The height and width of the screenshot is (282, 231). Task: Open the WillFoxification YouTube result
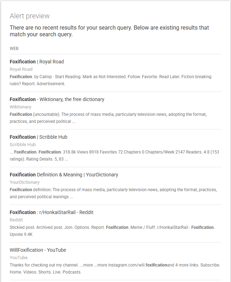(38, 250)
